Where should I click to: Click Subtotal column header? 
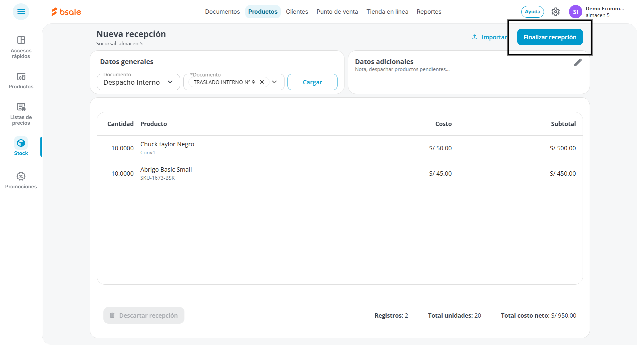[563, 124]
